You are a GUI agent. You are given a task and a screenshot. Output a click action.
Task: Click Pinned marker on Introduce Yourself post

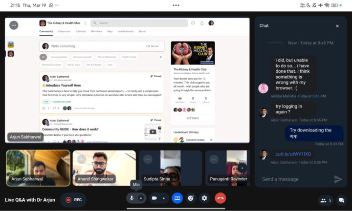click(156, 76)
